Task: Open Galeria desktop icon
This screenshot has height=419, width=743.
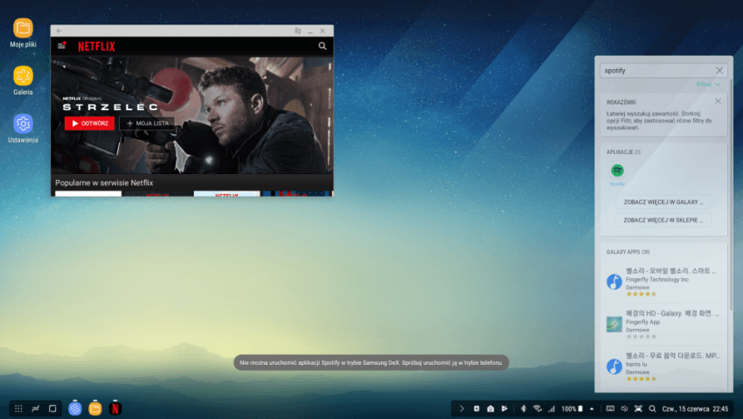Action: [23, 77]
